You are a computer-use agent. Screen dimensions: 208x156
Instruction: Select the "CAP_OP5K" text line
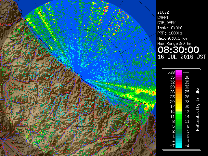tap(166, 23)
